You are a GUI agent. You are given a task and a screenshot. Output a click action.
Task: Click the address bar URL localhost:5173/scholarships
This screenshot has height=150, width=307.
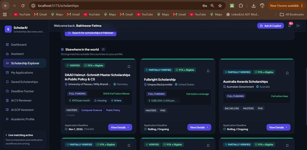click(58, 6)
